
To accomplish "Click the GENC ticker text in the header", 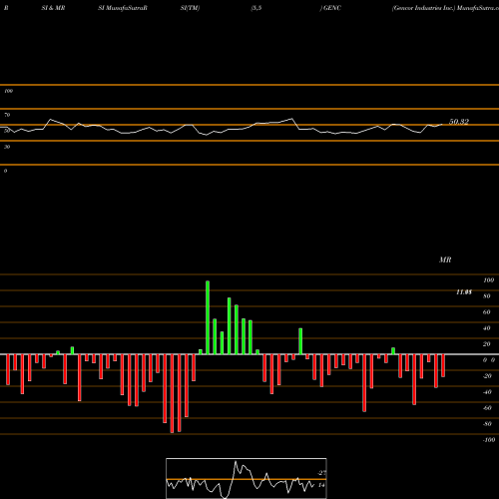I will tap(332, 8).
